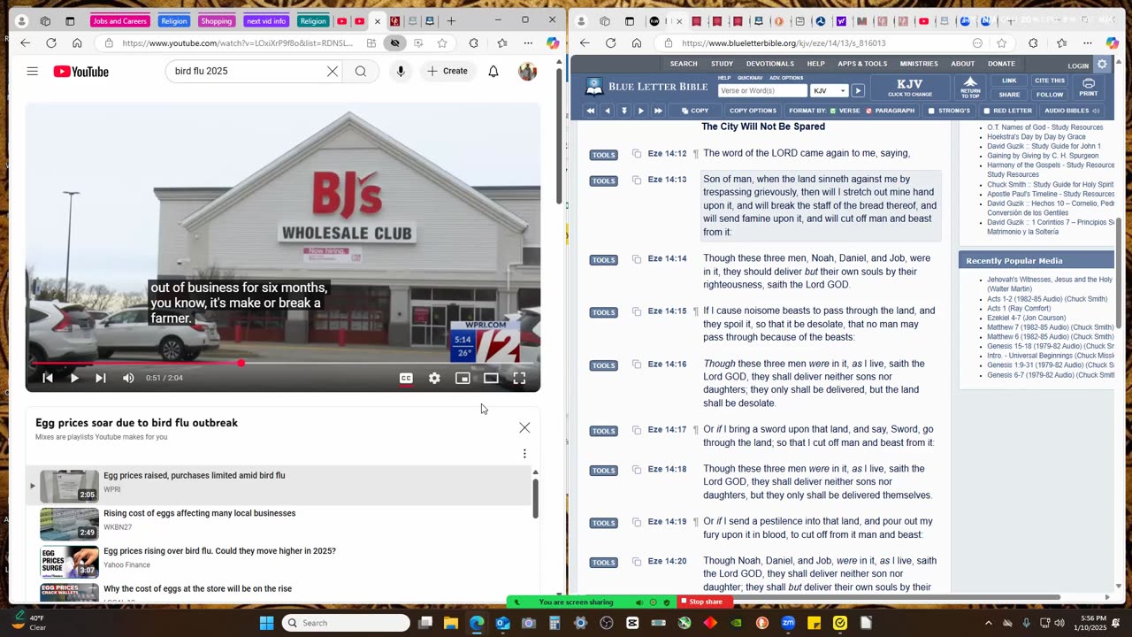Click the CITE THIS button
This screenshot has width=1132, height=637.
1050,81
